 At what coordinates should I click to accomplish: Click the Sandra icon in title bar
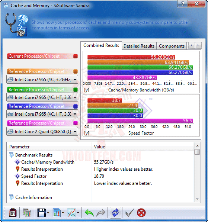coord(6,6)
